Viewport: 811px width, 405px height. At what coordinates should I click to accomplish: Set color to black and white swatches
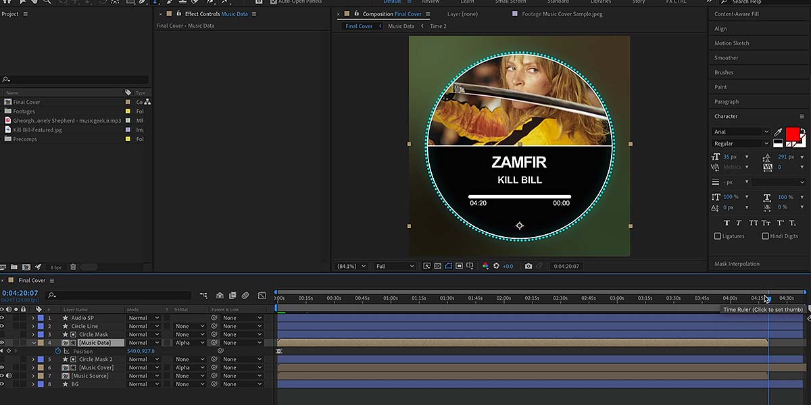tap(778, 143)
